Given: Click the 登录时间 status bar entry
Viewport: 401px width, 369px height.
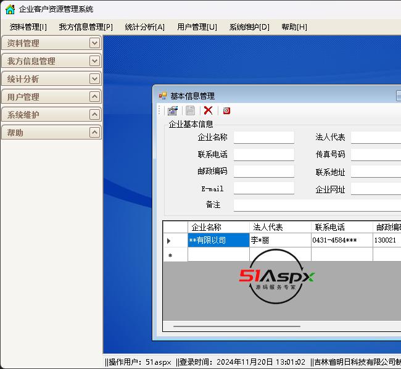Looking at the screenshot, I should pyautogui.click(x=241, y=362).
